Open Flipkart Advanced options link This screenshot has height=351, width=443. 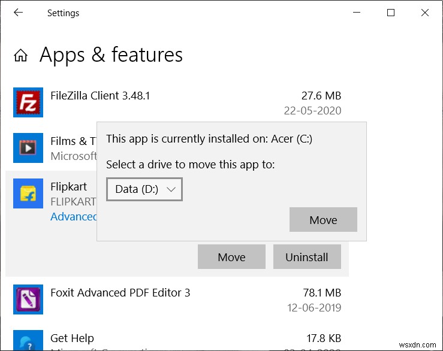74,217
